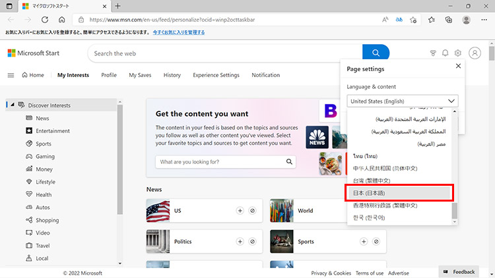Viewport: 495px width, 278px height.
Task: Switch to the Experience Settings tab
Action: pyautogui.click(x=216, y=75)
